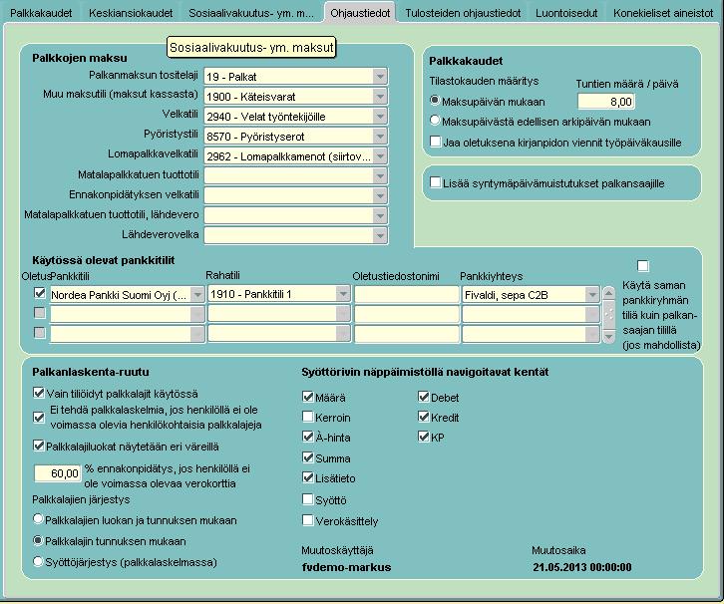Image resolution: width=724 pixels, height=604 pixels.
Task: Go to the Luontoisedut tab
Action: pos(566,13)
